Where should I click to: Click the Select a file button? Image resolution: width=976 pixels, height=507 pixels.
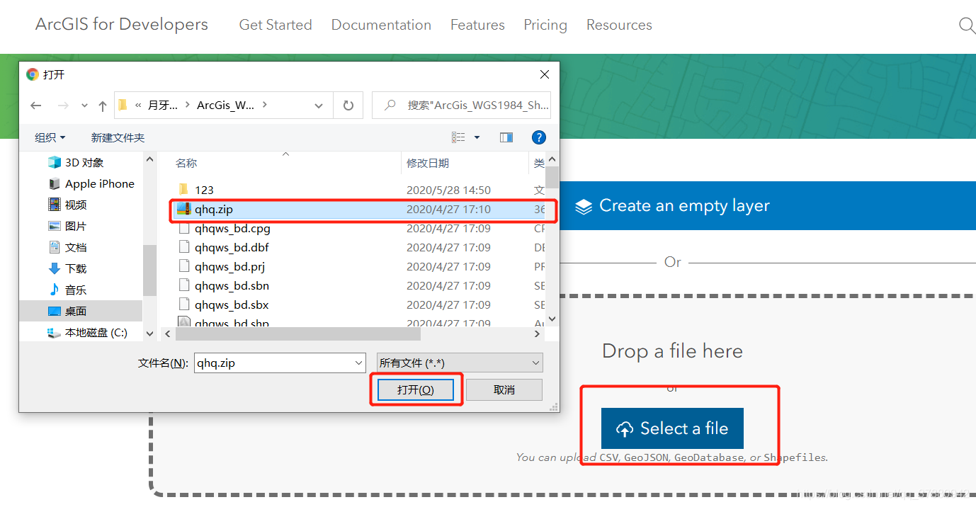click(672, 428)
